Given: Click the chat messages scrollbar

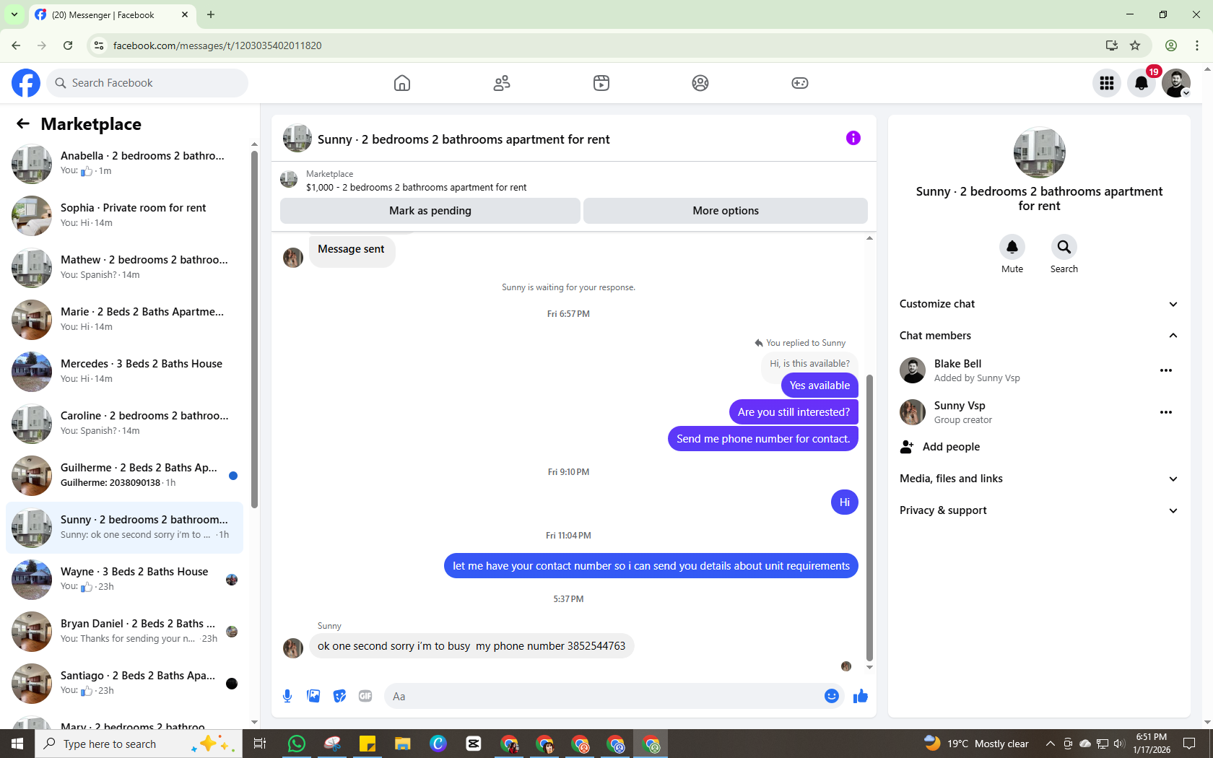Looking at the screenshot, I should point(869,518).
